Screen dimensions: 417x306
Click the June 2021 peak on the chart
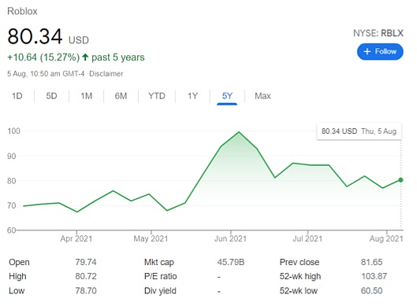(x=239, y=132)
